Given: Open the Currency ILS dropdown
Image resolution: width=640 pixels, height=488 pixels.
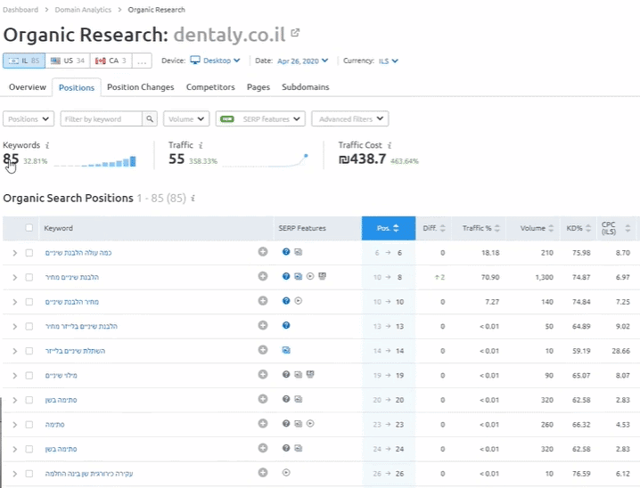Looking at the screenshot, I should [388, 61].
